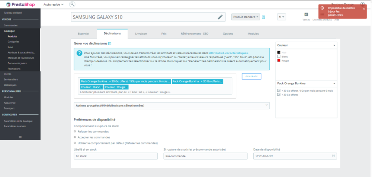372x177 pixels.
Task: Click the pencil edit icon beside product name
Action: click(220, 17)
